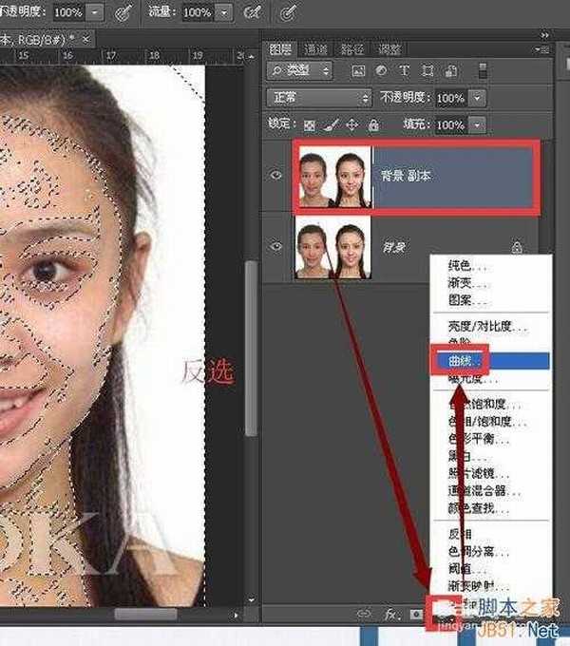570x646 pixels.
Task: Click the type layer filter icon
Action: [x=404, y=71]
